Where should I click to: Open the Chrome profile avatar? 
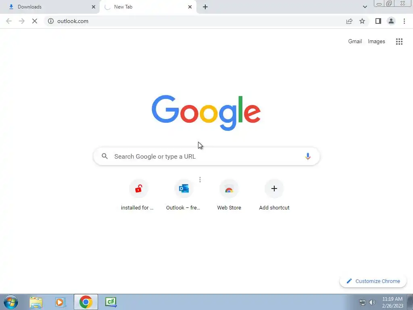[391, 21]
